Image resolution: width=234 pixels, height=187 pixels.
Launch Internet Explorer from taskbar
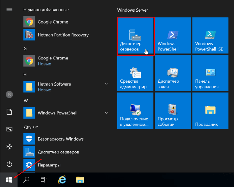62,180
